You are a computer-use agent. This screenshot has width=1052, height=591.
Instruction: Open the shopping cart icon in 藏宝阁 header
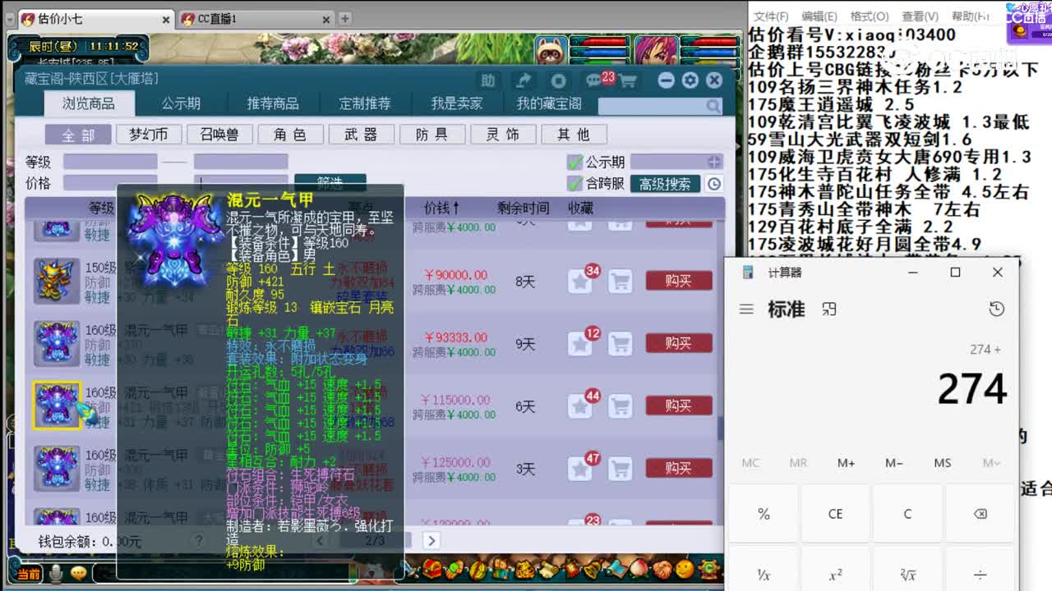(x=628, y=80)
